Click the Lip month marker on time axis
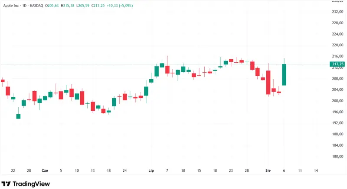The image size is (347, 189). pos(151,170)
